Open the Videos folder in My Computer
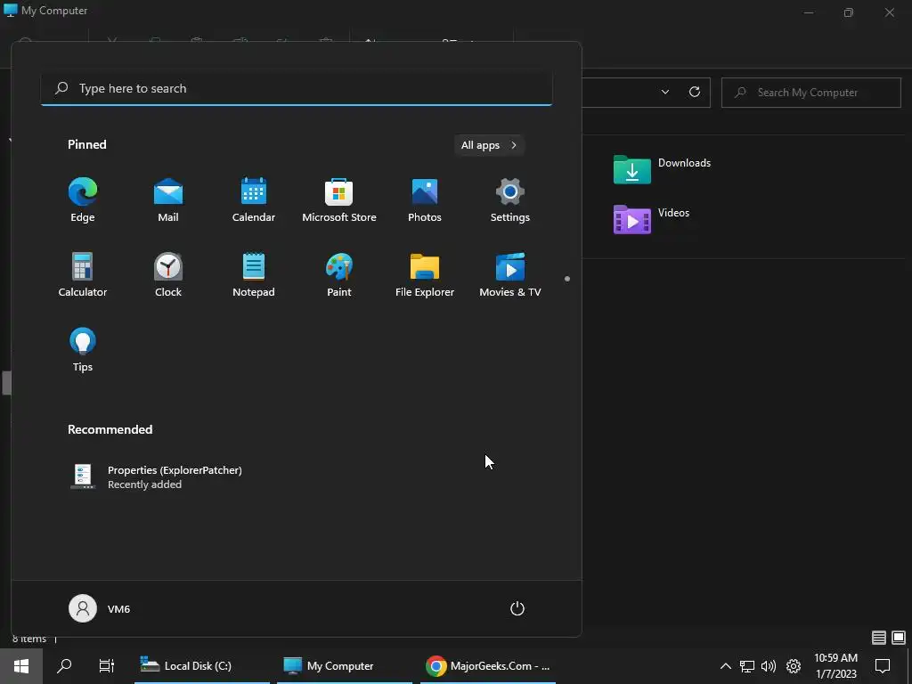 click(x=651, y=219)
